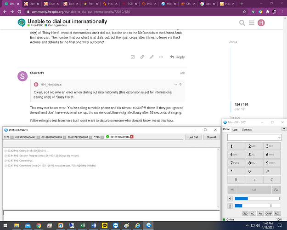Image resolution: width=287 pixels, height=230 pixels.
Task: Switch to the Contacts tab in MicroSIP
Action: (247, 130)
